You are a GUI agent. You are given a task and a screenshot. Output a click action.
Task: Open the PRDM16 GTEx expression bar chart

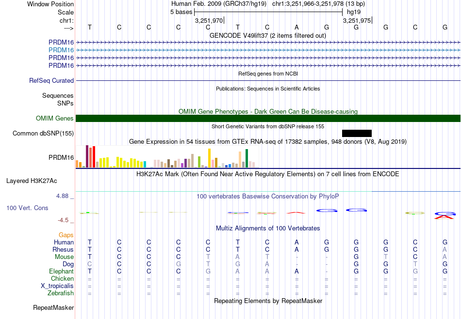(x=167, y=157)
